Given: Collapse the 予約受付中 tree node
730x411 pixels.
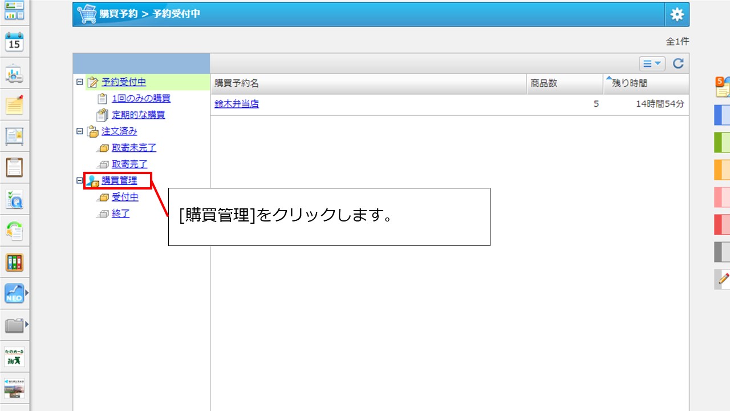Looking at the screenshot, I should pyautogui.click(x=80, y=82).
